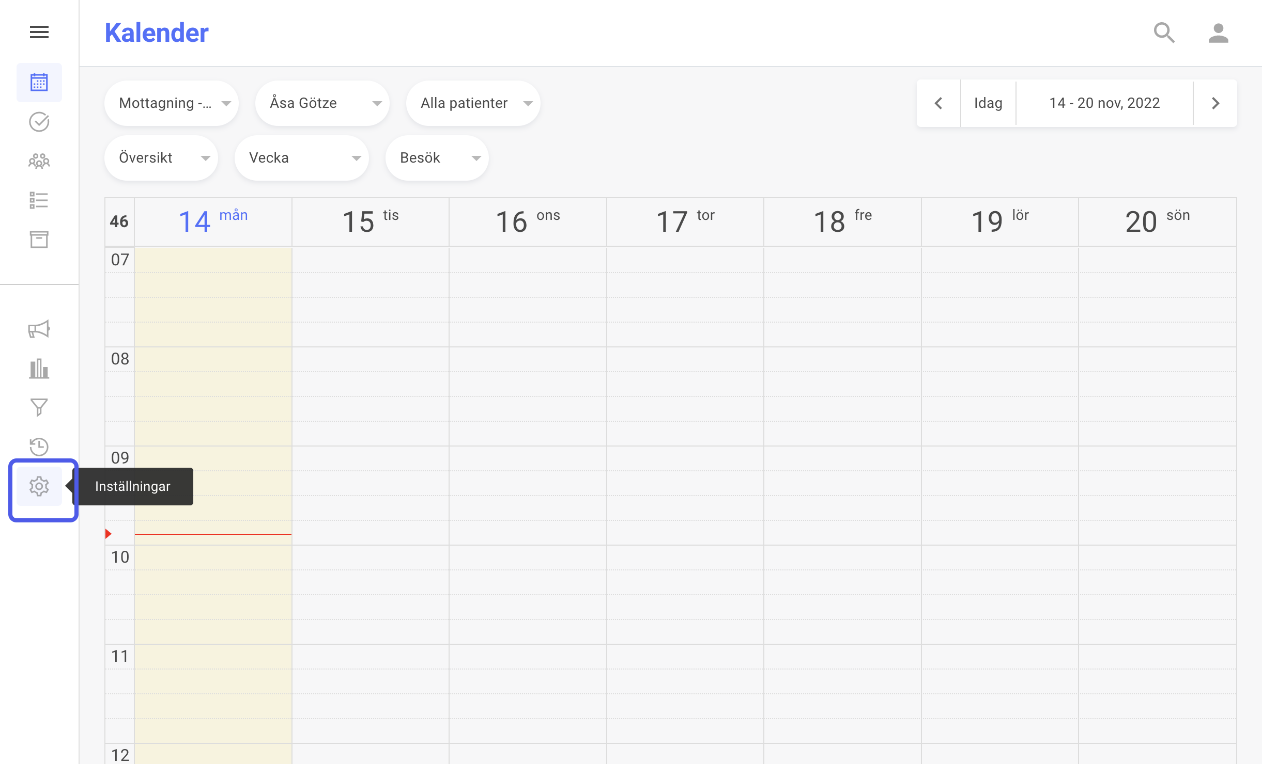Select Monday 14 mån header
Viewport: 1262px width, 764px height.
pyautogui.click(x=213, y=222)
